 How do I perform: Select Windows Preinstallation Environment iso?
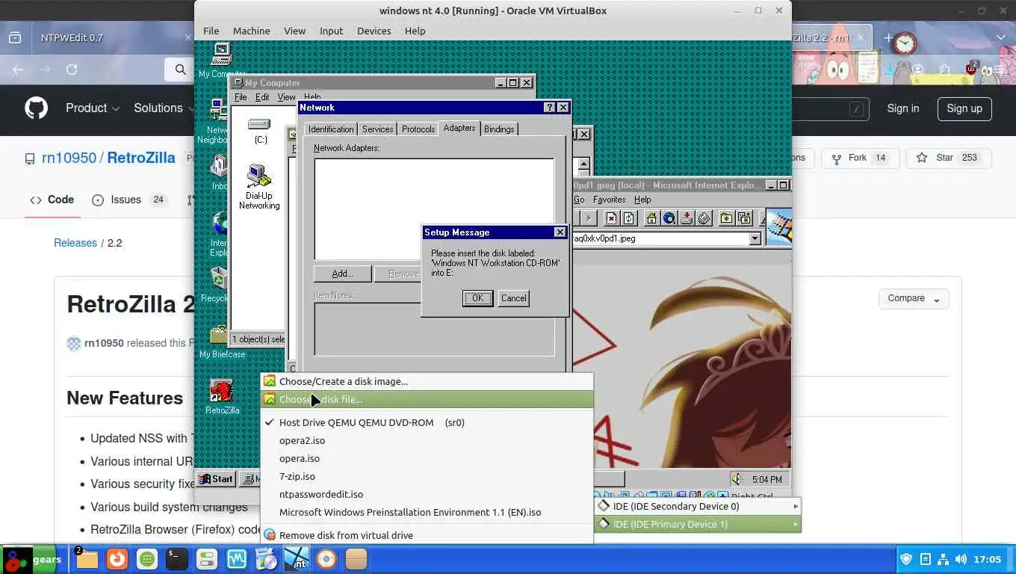pyautogui.click(x=427, y=512)
